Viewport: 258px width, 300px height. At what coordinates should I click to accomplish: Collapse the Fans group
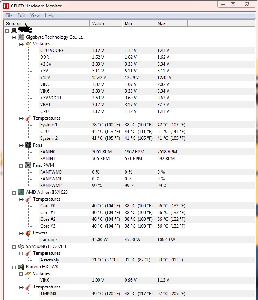[21, 145]
